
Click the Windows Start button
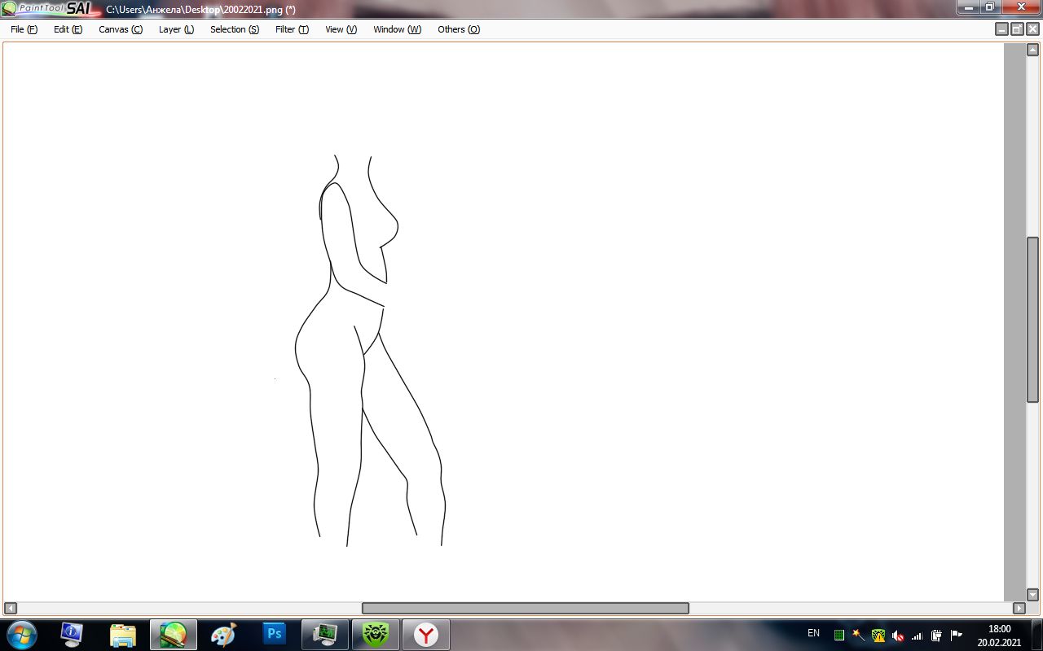[21, 634]
